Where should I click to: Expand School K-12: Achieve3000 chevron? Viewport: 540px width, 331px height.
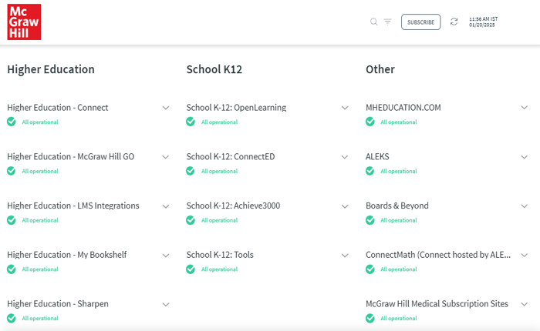click(345, 206)
